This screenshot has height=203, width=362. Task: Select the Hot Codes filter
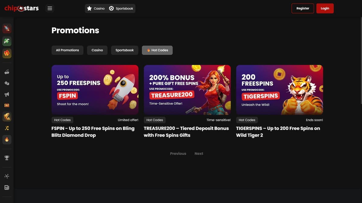pyautogui.click(x=157, y=50)
